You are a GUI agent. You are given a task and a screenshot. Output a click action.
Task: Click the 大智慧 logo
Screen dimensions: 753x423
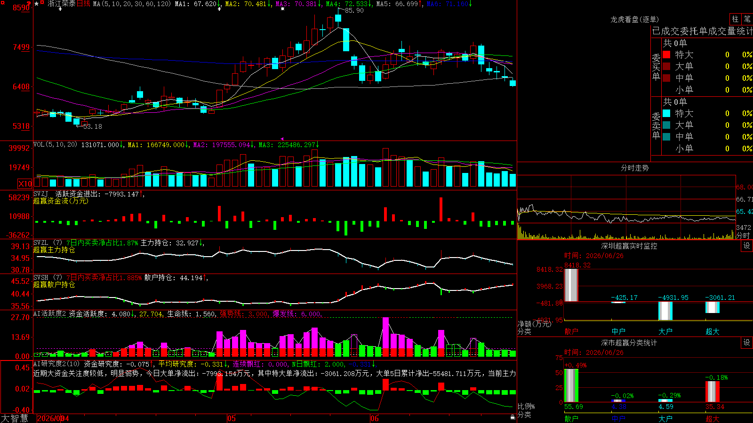[x=15, y=418]
